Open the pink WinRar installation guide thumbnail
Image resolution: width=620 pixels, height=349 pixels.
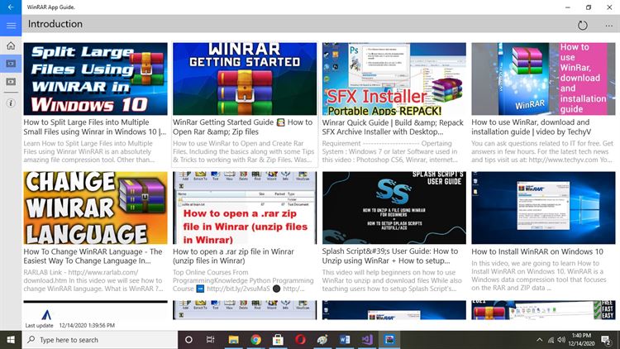point(543,79)
